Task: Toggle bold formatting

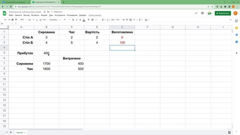Action: (x=73, y=20)
